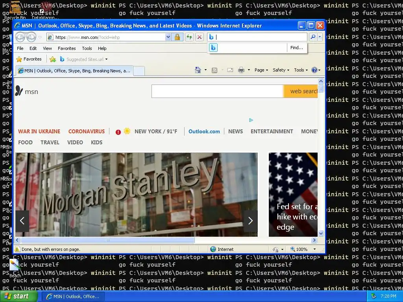Viewport: 403px width, 302px height.
Task: Click vertical scrollbar down arrow
Action: pos(321,233)
